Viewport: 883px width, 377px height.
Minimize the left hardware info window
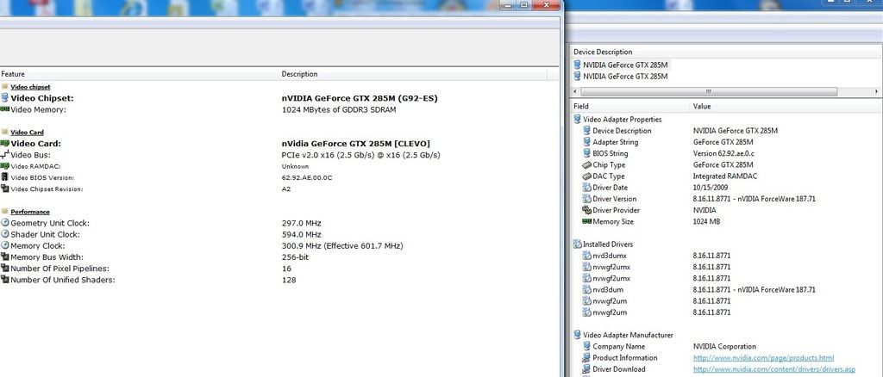click(509, 4)
